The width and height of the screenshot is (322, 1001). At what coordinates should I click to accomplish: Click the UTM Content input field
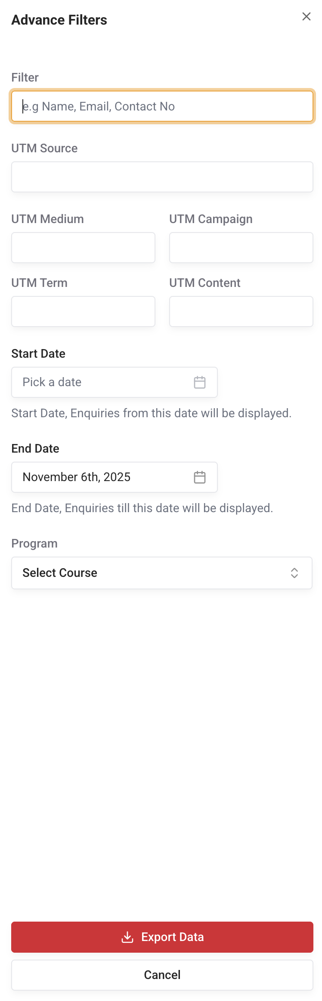pos(241,311)
